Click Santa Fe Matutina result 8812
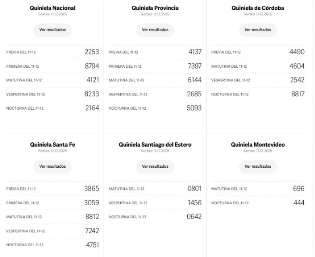Screen dimensions: 315x257 (92, 217)
